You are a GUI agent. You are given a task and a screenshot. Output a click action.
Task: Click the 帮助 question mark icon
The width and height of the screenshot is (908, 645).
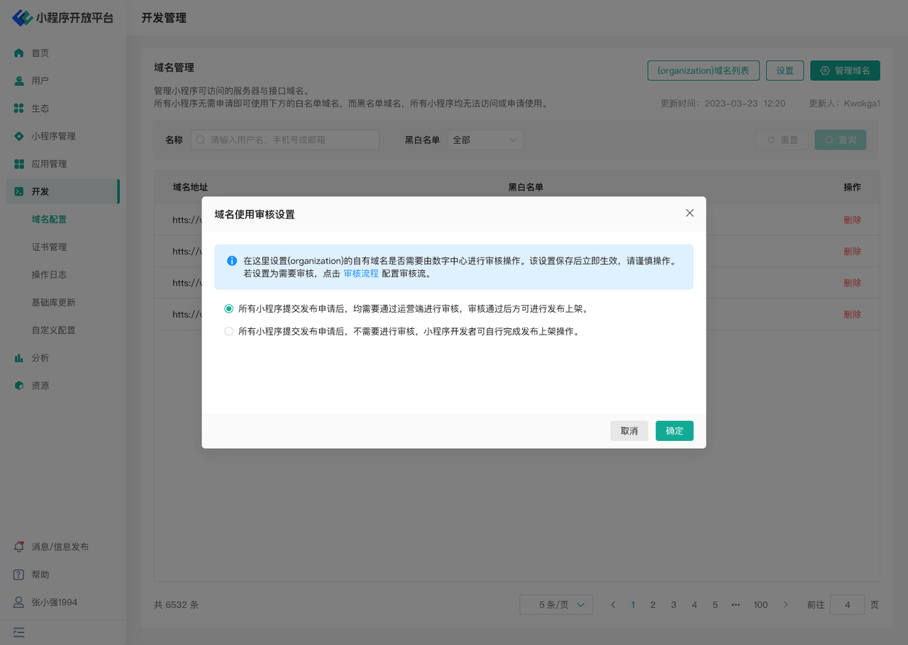click(x=19, y=574)
